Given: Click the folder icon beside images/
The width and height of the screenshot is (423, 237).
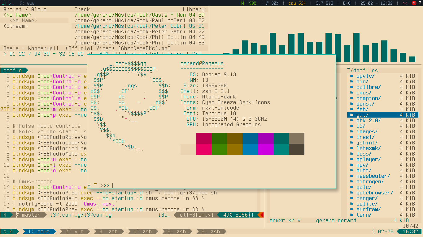Looking at the screenshot, I should point(351,131).
